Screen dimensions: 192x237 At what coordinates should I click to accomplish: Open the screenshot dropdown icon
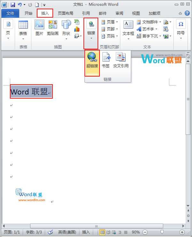[x=78, y=36]
